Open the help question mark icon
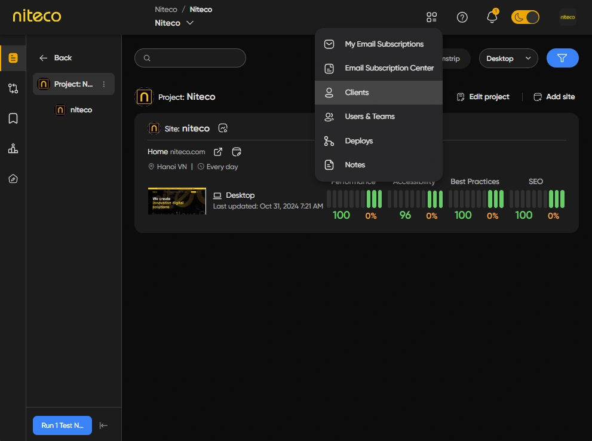The height and width of the screenshot is (441, 592). click(462, 17)
